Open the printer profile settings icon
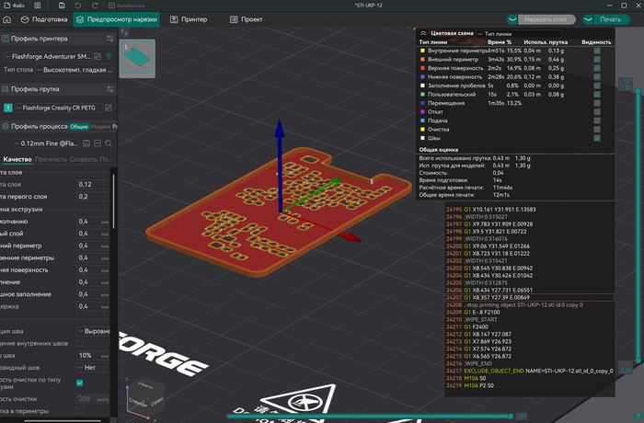644x423 pixels. tap(109, 39)
